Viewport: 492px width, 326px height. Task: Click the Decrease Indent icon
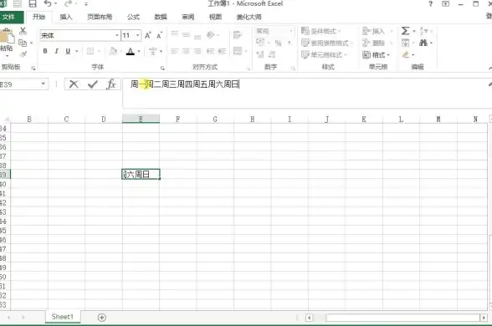point(210,51)
